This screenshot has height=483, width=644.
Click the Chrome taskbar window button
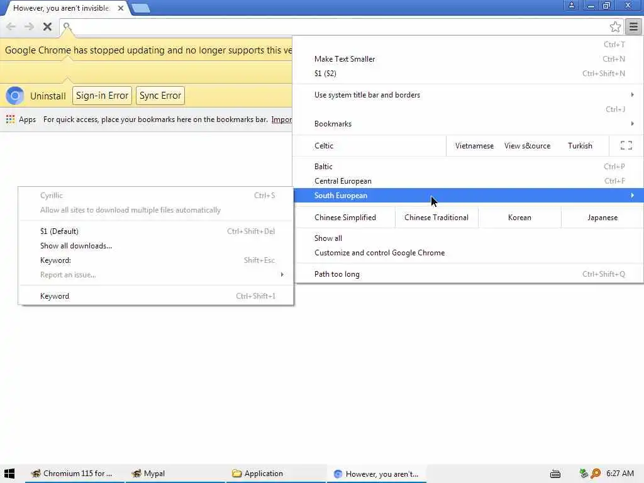(377, 474)
